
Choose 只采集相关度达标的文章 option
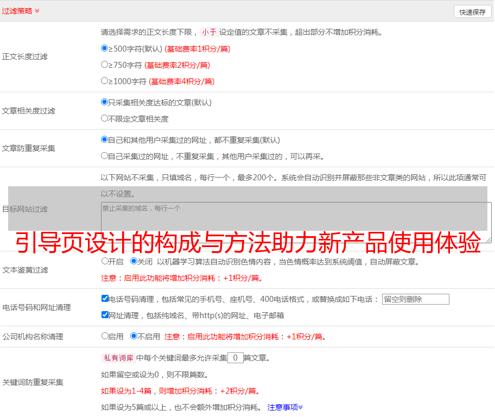(105, 102)
